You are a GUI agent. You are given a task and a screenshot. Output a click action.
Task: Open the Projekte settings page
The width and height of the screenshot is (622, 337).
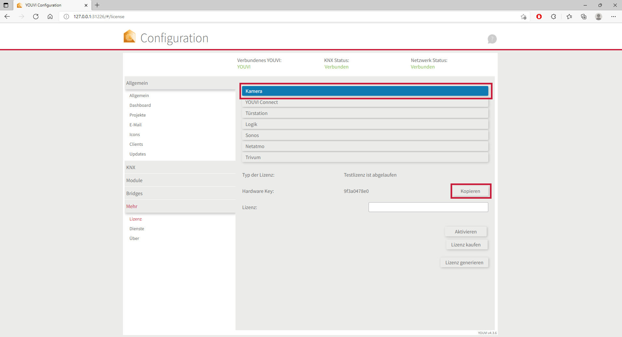coord(138,115)
